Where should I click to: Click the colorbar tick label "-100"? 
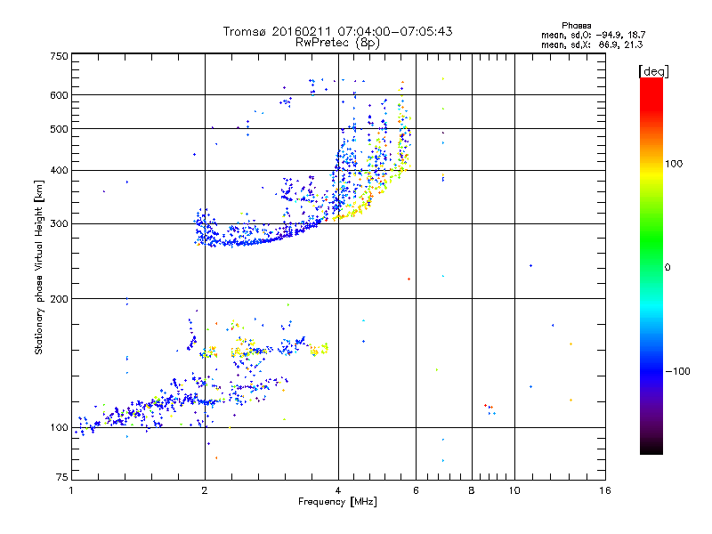click(x=677, y=371)
